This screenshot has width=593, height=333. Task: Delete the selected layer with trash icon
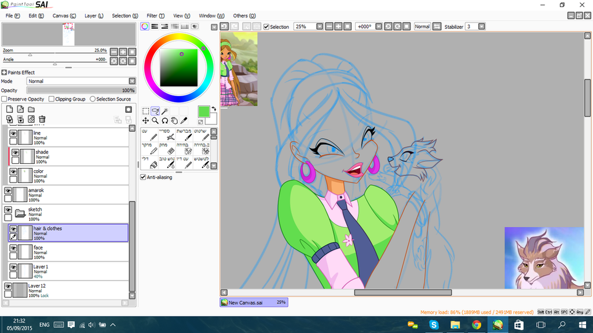click(42, 119)
